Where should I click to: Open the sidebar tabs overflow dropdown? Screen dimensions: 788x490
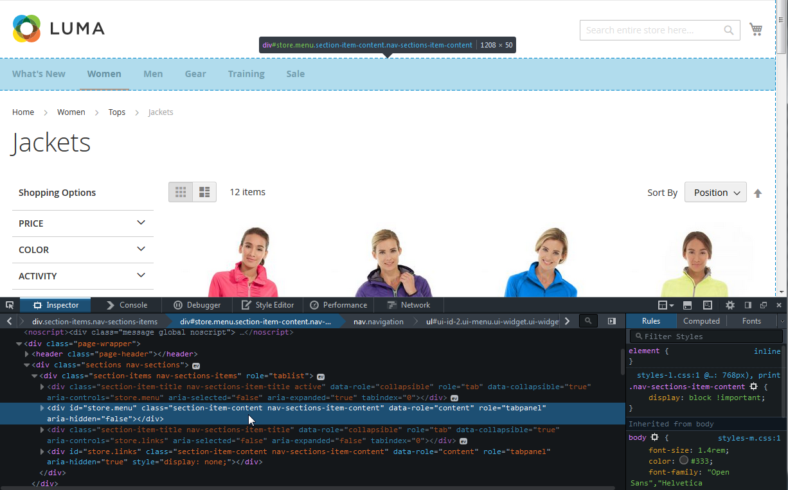(x=782, y=321)
